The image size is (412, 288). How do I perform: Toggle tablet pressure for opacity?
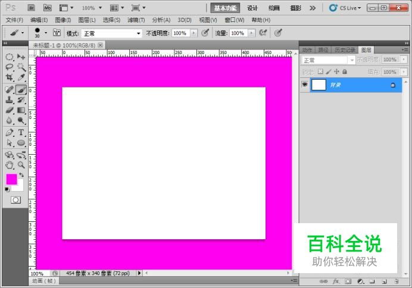205,33
